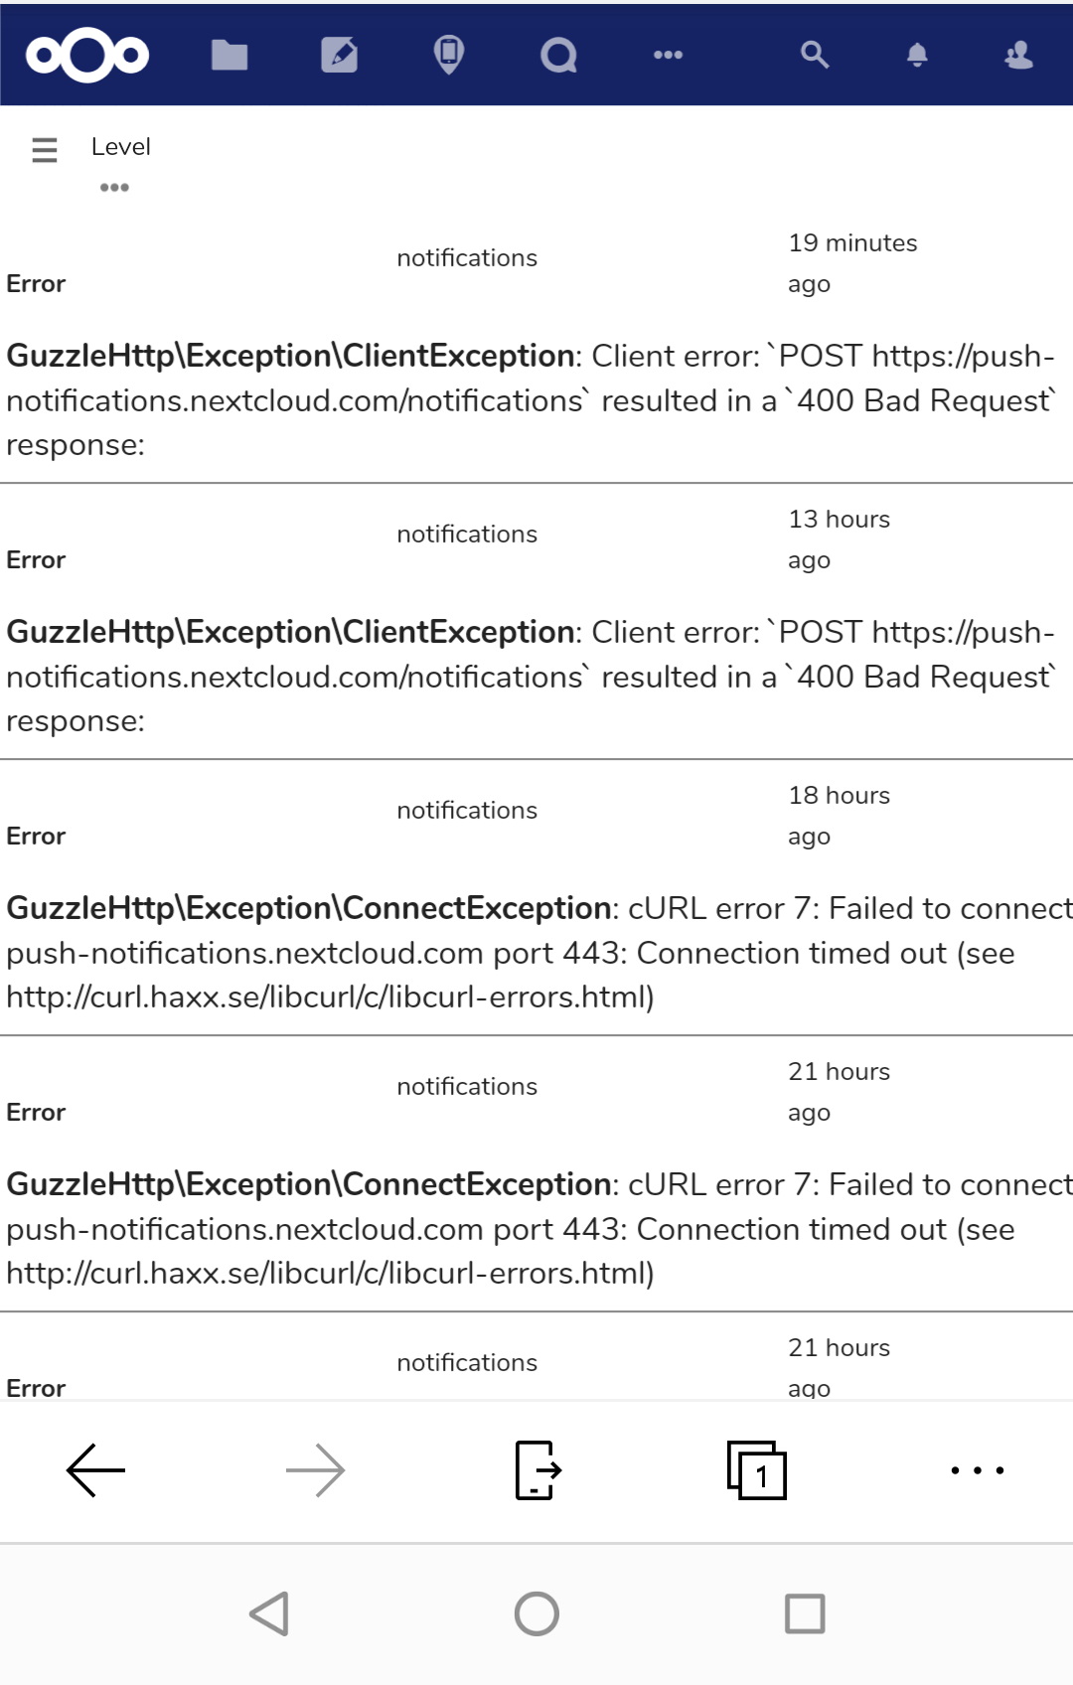Open the search magnifier in the header
This screenshot has width=1073, height=1685.
click(x=815, y=55)
